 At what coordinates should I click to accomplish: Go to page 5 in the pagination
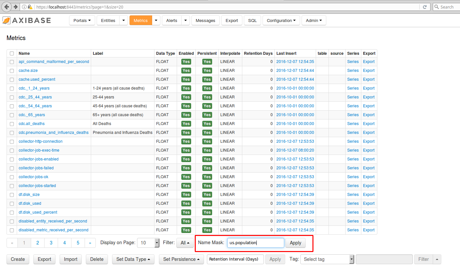click(x=78, y=243)
